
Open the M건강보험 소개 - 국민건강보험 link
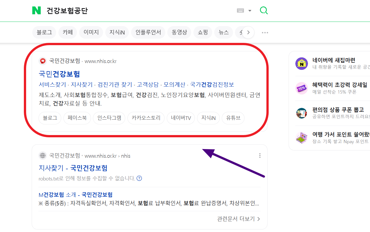click(76, 194)
